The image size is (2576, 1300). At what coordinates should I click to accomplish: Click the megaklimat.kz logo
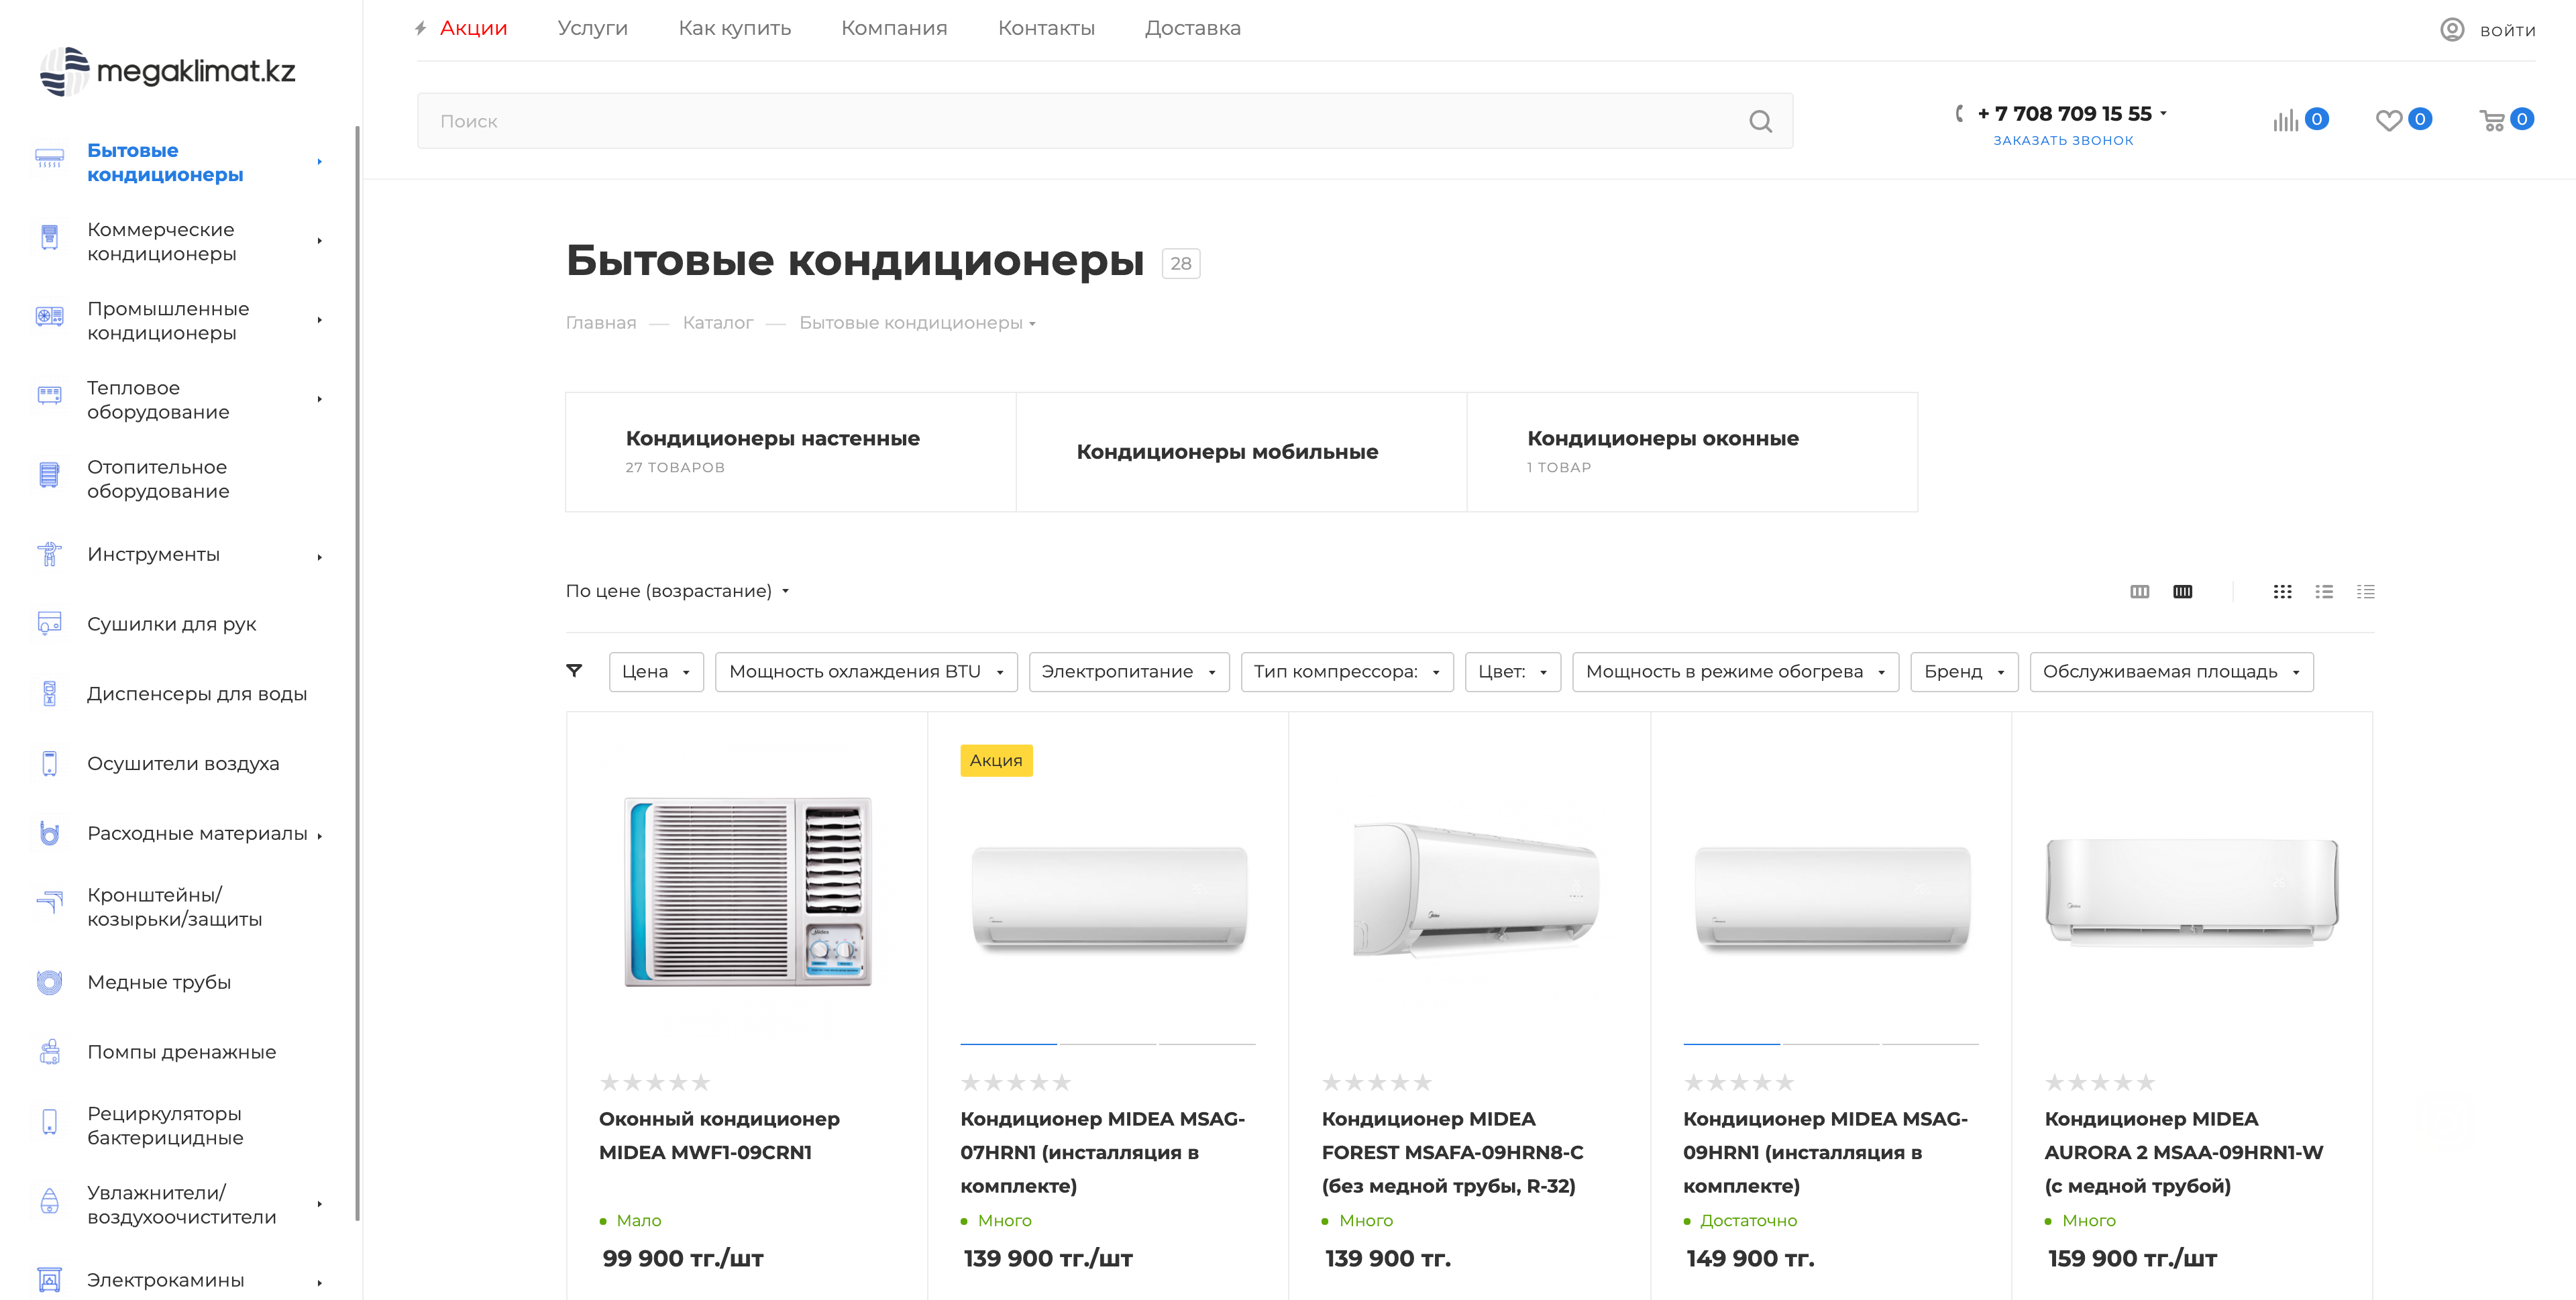[168, 71]
